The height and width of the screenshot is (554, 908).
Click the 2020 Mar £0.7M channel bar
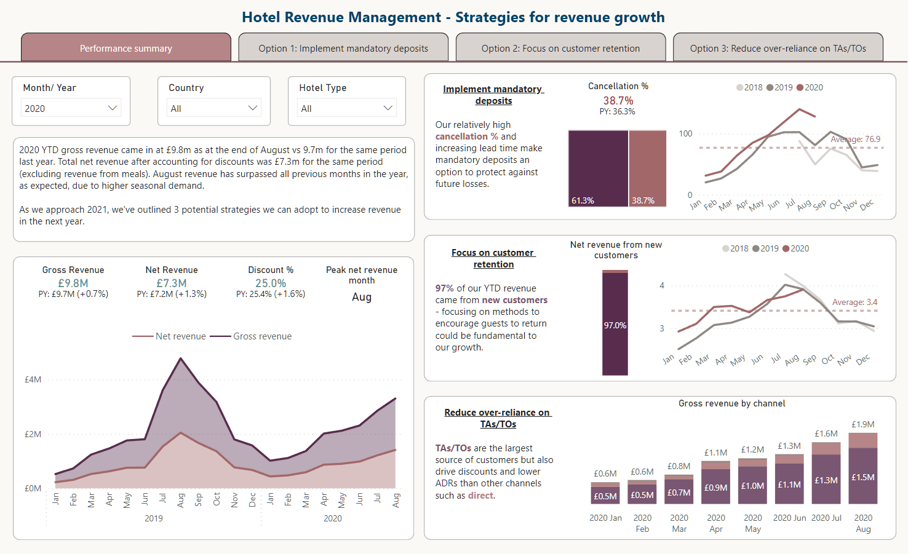click(x=679, y=492)
